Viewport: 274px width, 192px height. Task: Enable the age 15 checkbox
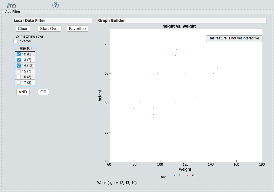[x=19, y=71]
